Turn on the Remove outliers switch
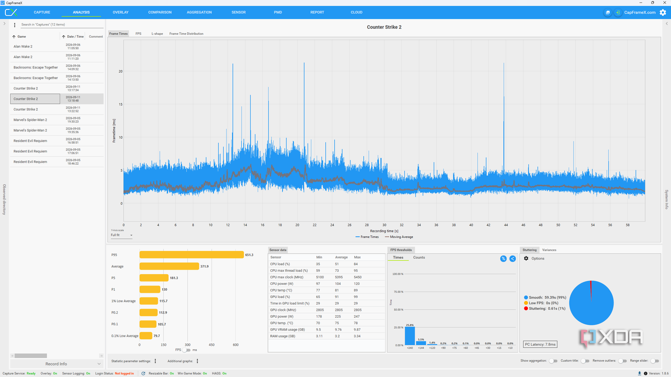This screenshot has width=671, height=377. click(622, 361)
